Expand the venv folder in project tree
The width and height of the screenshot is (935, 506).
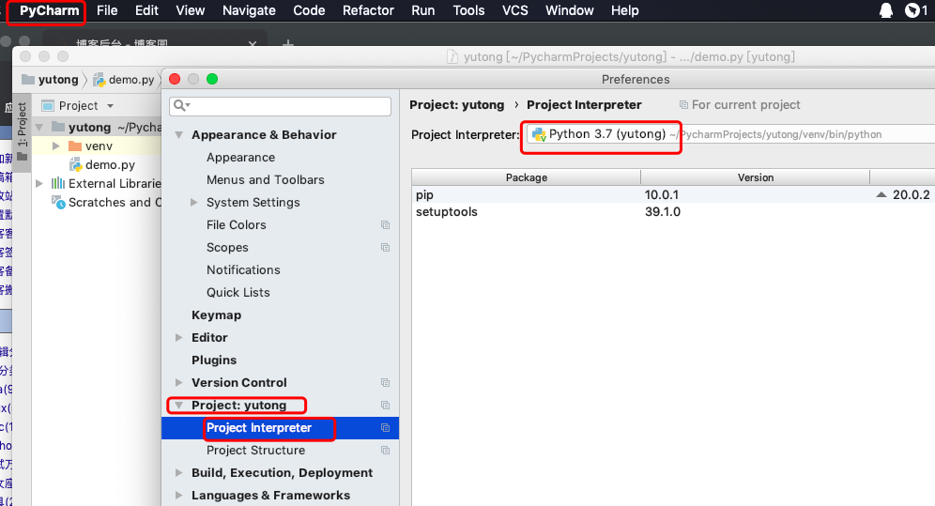coord(55,146)
